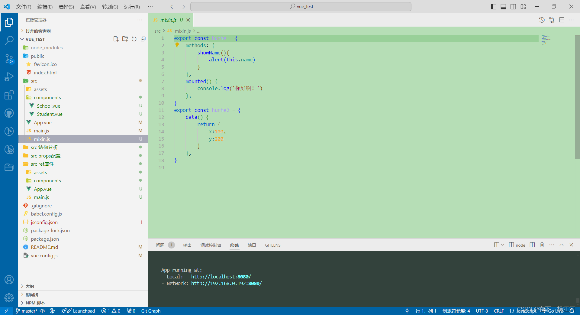Viewport: 580px width, 315px height.
Task: Open file history timeline icon in editor toolbar
Action: [x=542, y=20]
